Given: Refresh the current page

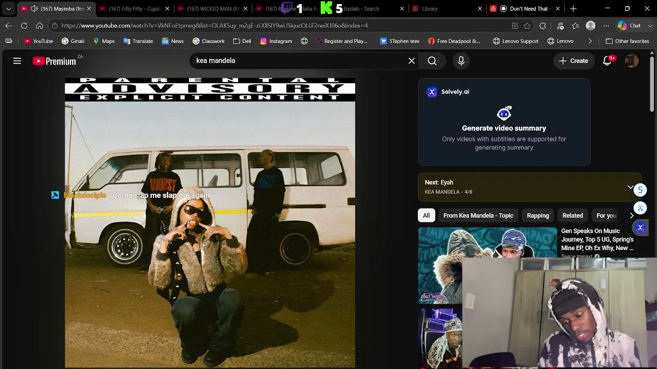Looking at the screenshot, I should coord(24,26).
